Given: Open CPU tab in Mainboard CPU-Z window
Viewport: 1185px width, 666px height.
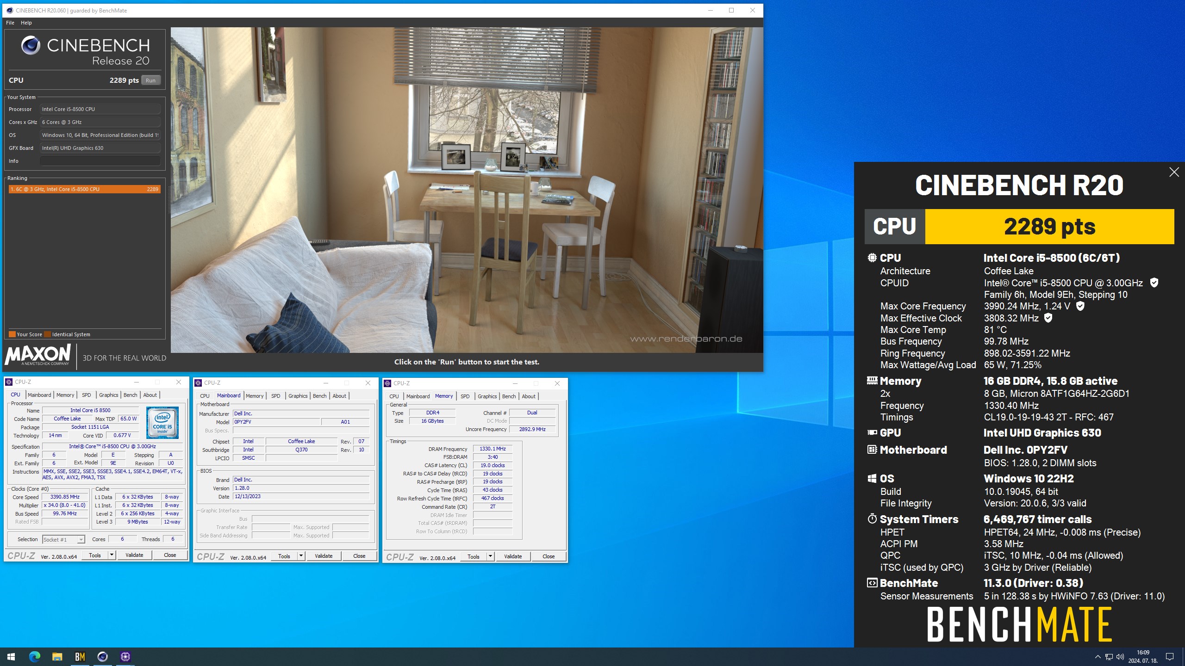Looking at the screenshot, I should 205,396.
